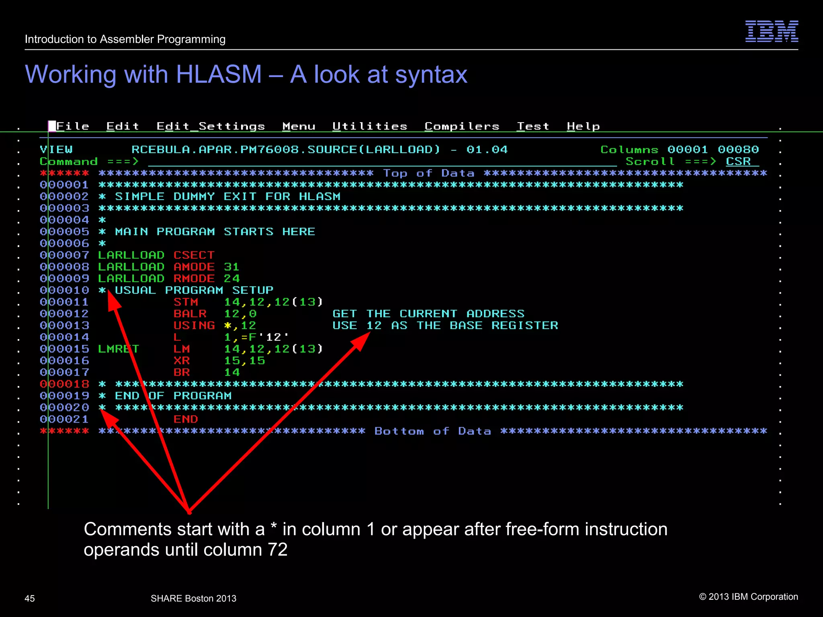Click the BR operand 14
The width and height of the screenshot is (823, 617).
click(x=231, y=372)
